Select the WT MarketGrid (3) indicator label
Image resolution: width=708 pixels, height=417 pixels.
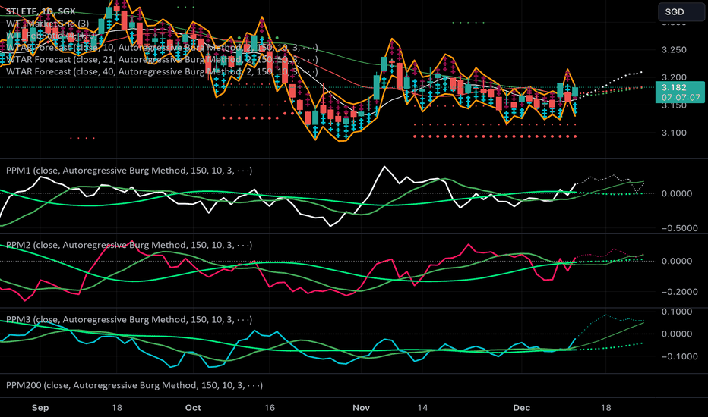tap(47, 24)
